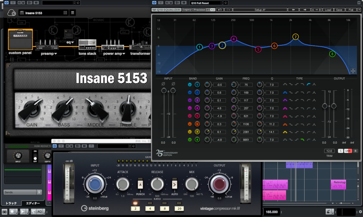Select the tone stack module
Viewport: 363px width, 217px height.
pos(87,47)
